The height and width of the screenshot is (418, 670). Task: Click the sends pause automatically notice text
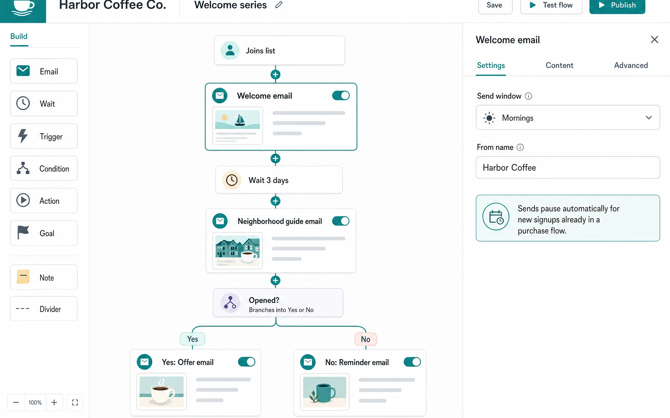click(x=568, y=220)
